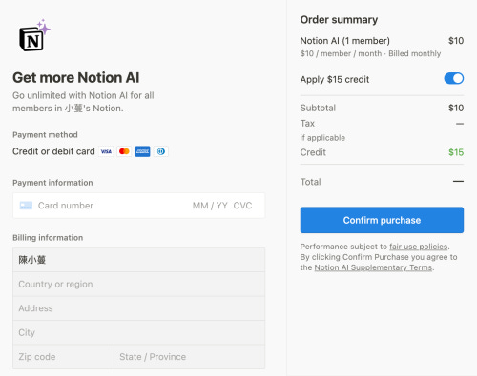This screenshot has width=477, height=376.
Task: Click the Diners Club card icon
Action: (161, 151)
